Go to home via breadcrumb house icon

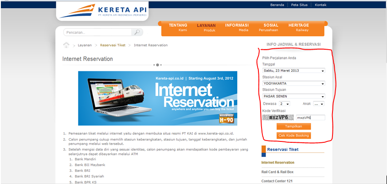pyautogui.click(x=66, y=45)
